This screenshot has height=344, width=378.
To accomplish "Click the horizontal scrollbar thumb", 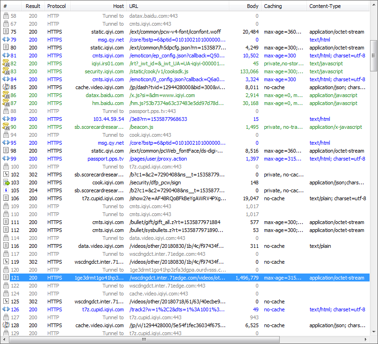I will click(144, 340).
